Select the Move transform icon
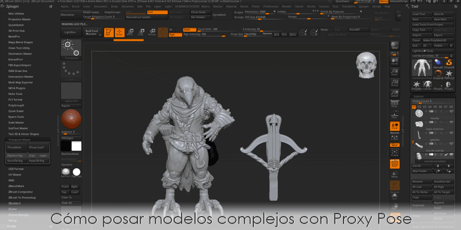 [x=130, y=32]
